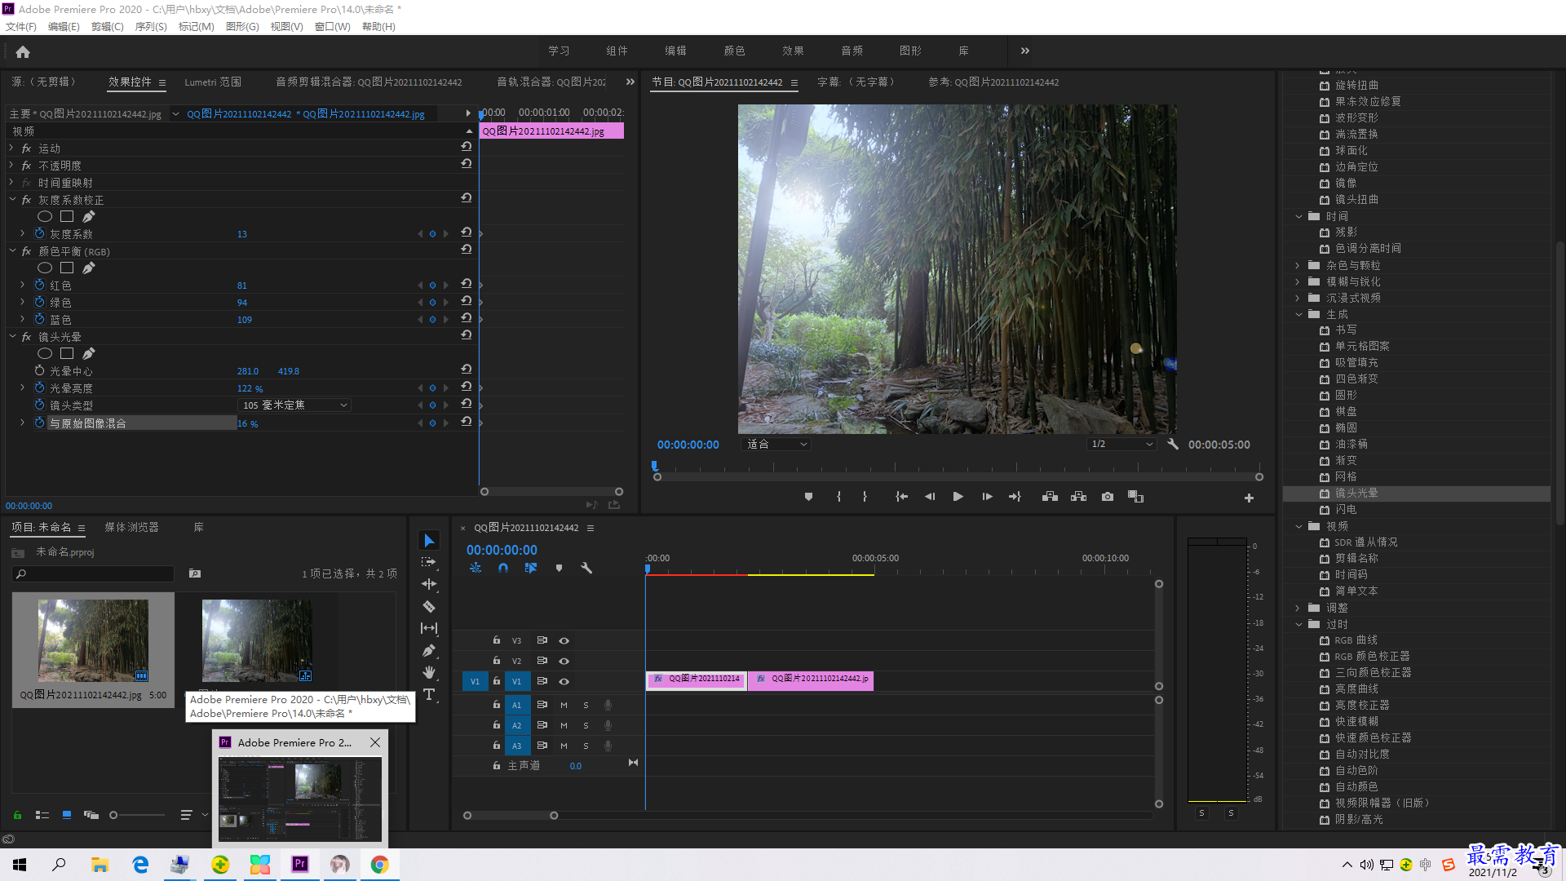Open the 窗口(W) menu
Image resolution: width=1566 pixels, height=881 pixels.
click(x=333, y=27)
